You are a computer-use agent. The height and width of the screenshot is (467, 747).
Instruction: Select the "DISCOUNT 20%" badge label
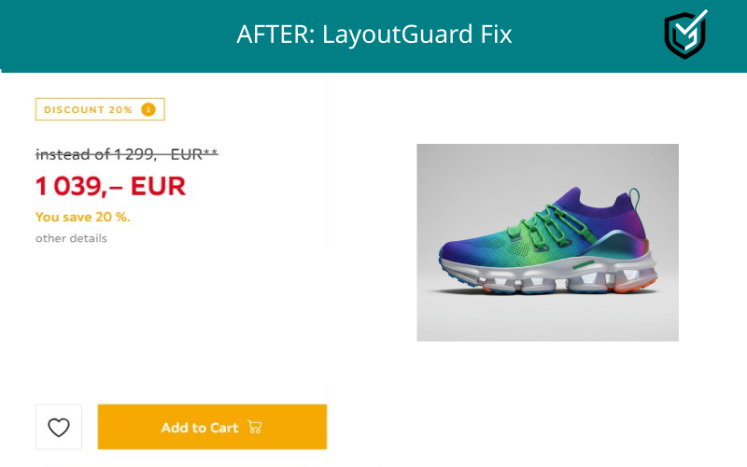(x=88, y=109)
